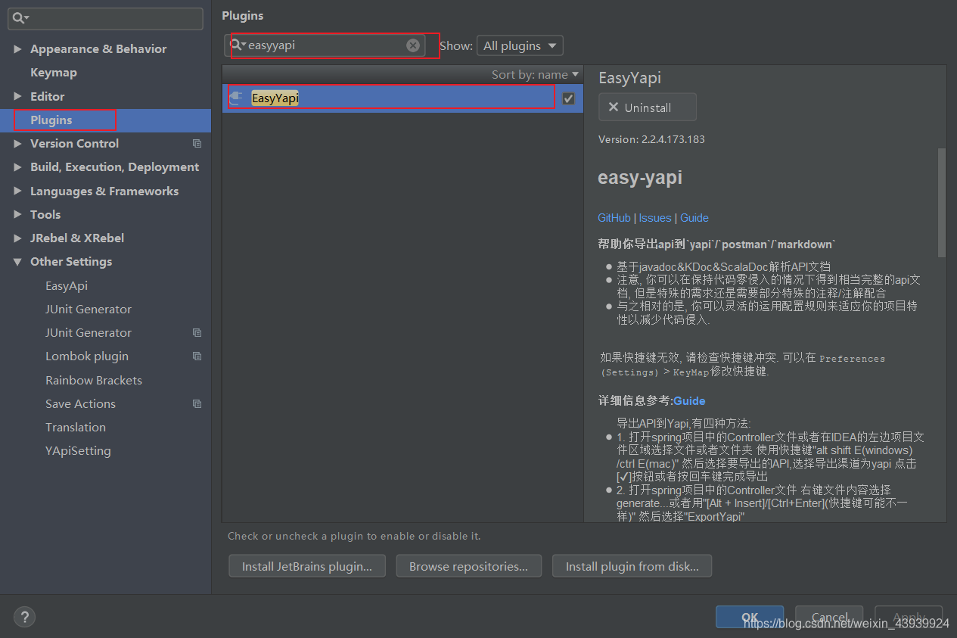Open Translation settings page
The width and height of the screenshot is (957, 638).
[76, 428]
